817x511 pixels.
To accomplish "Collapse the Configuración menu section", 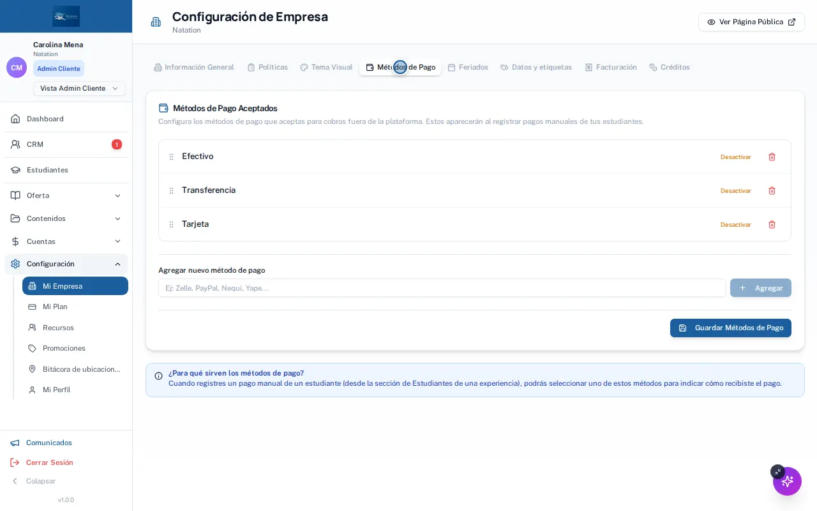I will coord(66,264).
